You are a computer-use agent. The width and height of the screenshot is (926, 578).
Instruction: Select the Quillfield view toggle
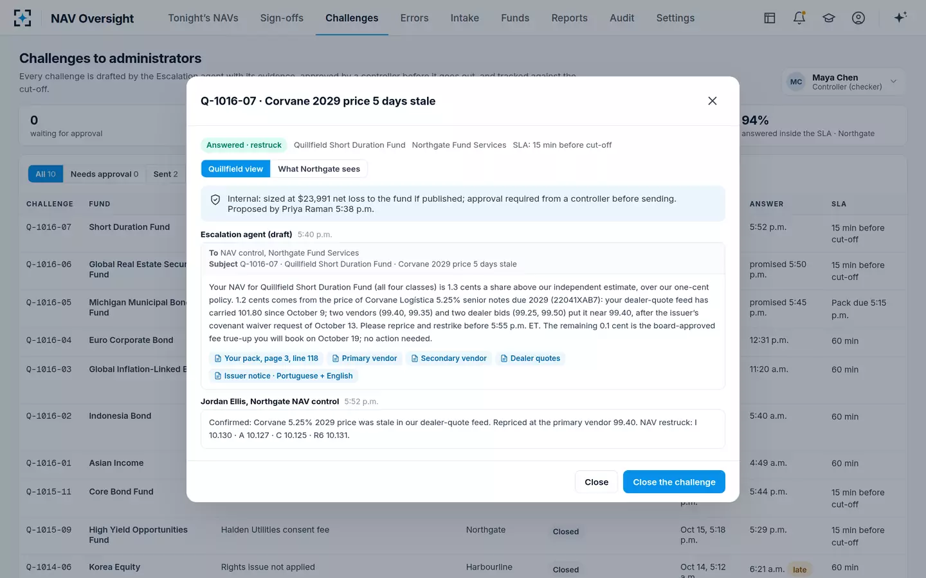pyautogui.click(x=235, y=169)
